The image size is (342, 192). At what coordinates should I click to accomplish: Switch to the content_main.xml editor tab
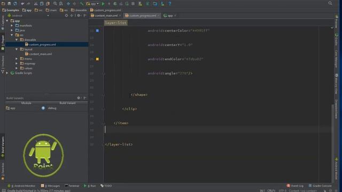tap(106, 15)
